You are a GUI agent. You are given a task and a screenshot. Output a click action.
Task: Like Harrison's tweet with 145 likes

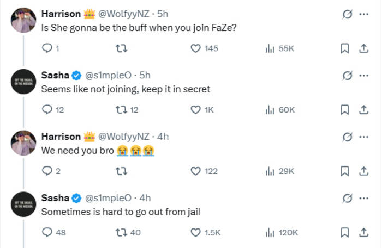pos(196,48)
